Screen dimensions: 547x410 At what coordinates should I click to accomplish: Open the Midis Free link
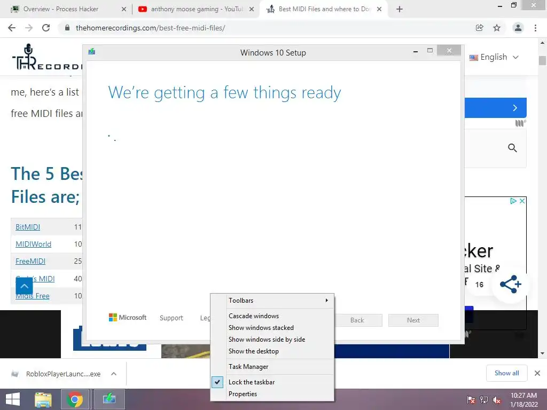[x=33, y=296]
